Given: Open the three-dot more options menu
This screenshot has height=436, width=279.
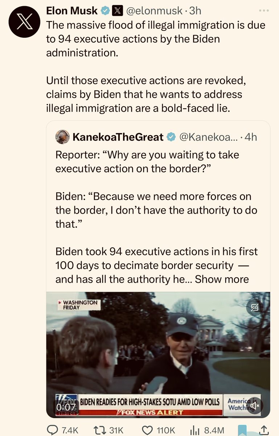Looking at the screenshot, I should pyautogui.click(x=264, y=11).
